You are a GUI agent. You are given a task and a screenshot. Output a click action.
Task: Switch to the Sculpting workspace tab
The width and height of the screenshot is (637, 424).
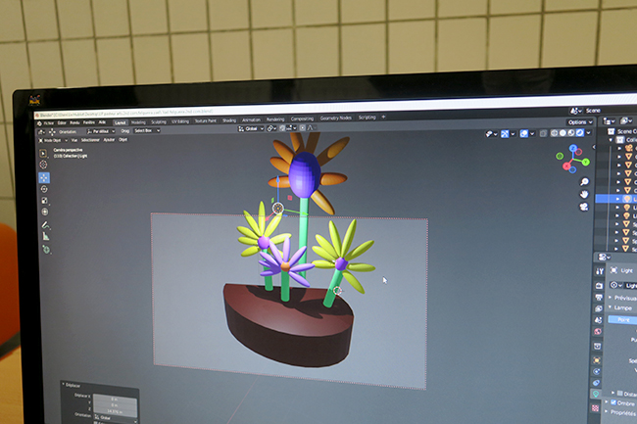click(159, 122)
